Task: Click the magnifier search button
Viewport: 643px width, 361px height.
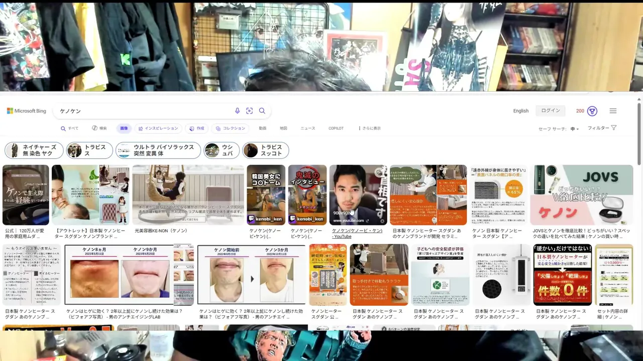Action: (x=262, y=111)
